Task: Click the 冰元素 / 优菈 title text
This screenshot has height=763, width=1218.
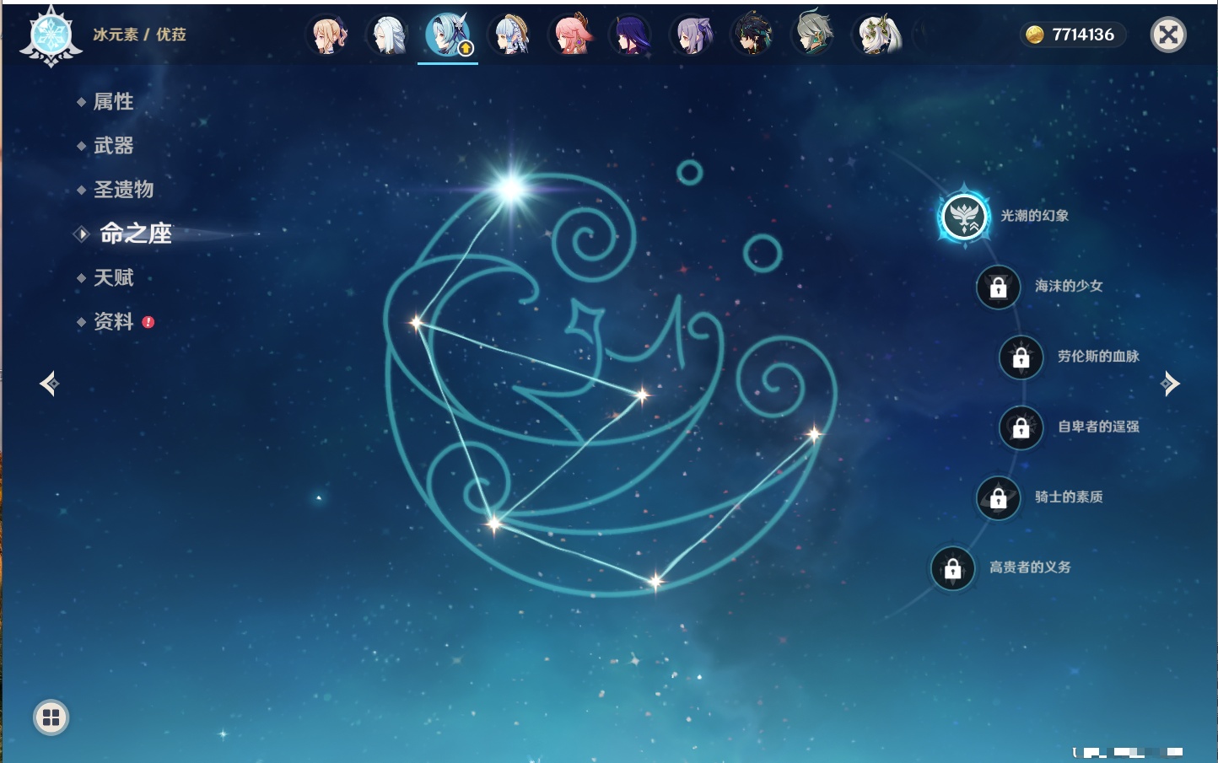Action: click(139, 35)
